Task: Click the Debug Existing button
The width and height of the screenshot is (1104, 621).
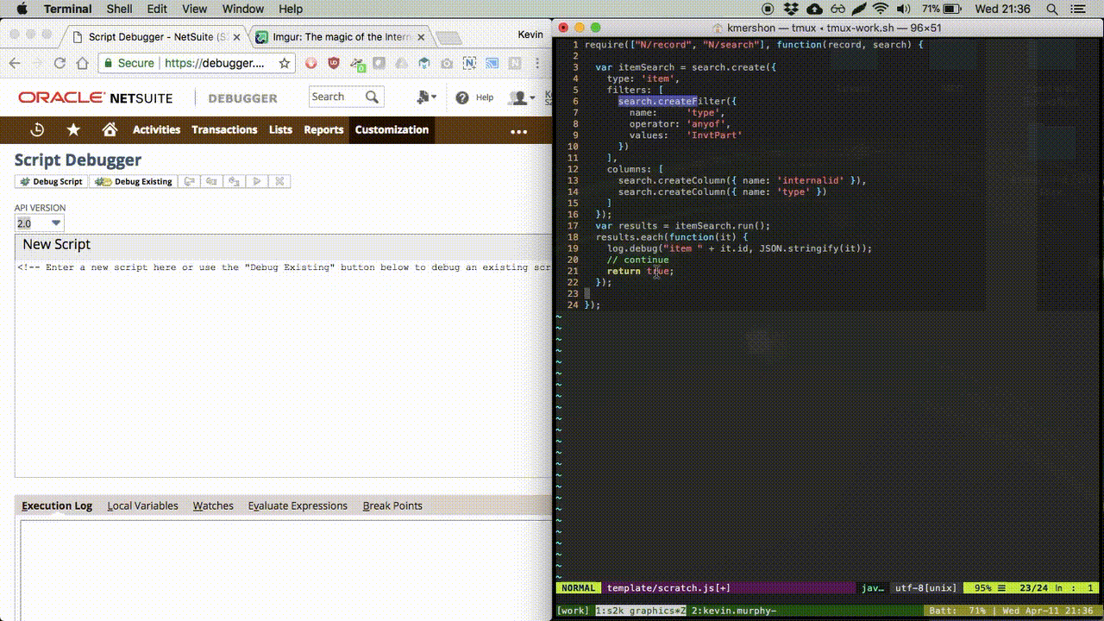Action: point(134,181)
